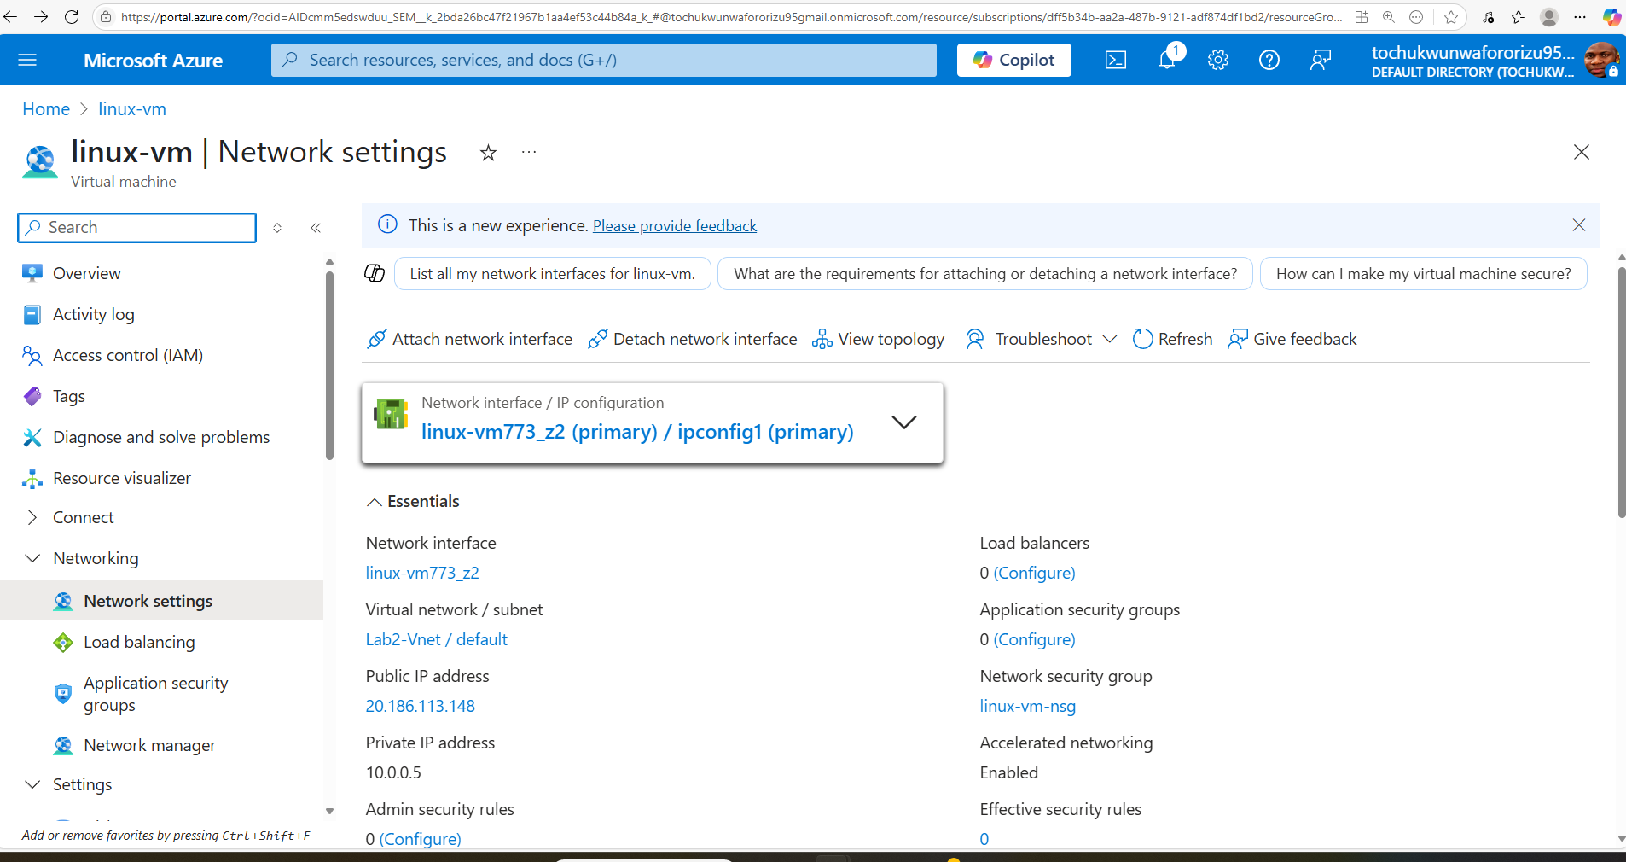Go to linux-vm breadcrumb

point(132,109)
